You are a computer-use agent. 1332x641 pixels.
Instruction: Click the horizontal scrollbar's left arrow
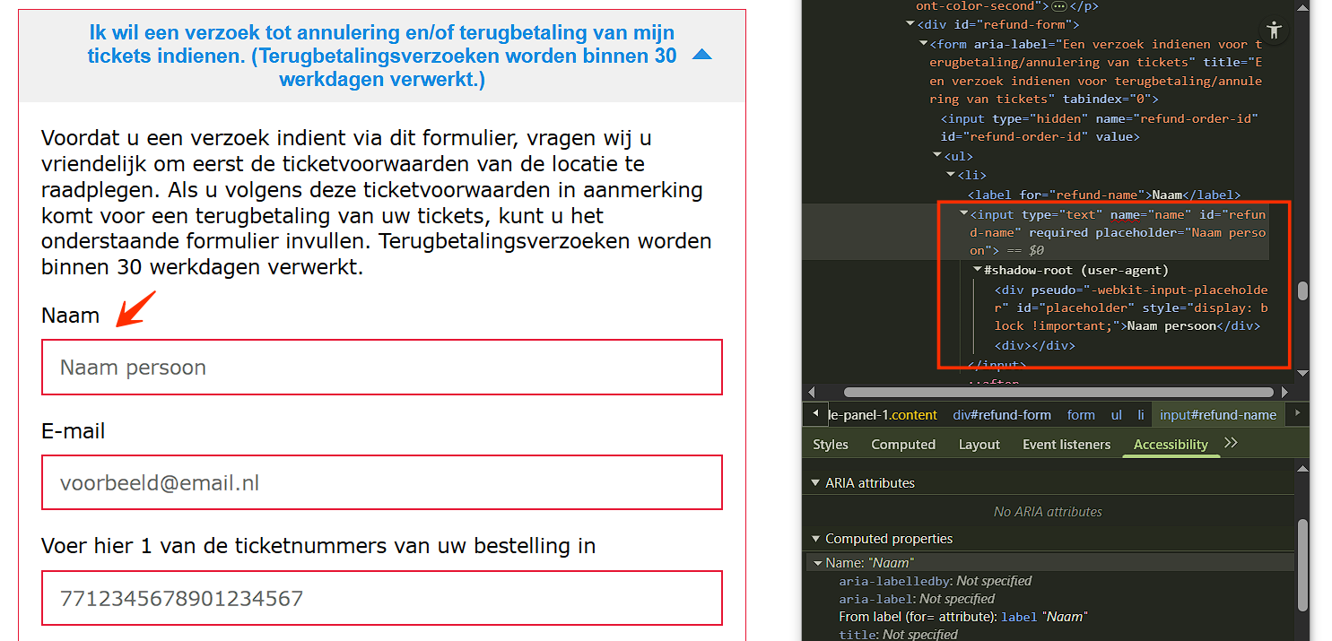814,392
